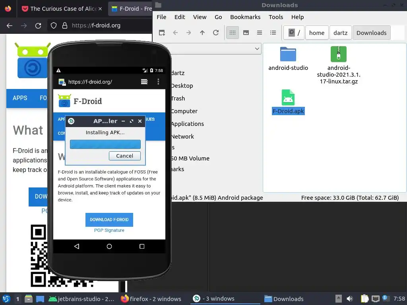Open Desktop in the file manager sidebar
The height and width of the screenshot is (305, 407).
pyautogui.click(x=182, y=86)
